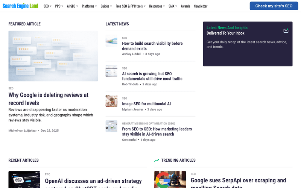301x188 pixels.
Task: Open 'Google sues SerpApi' trending article
Action: (238, 183)
